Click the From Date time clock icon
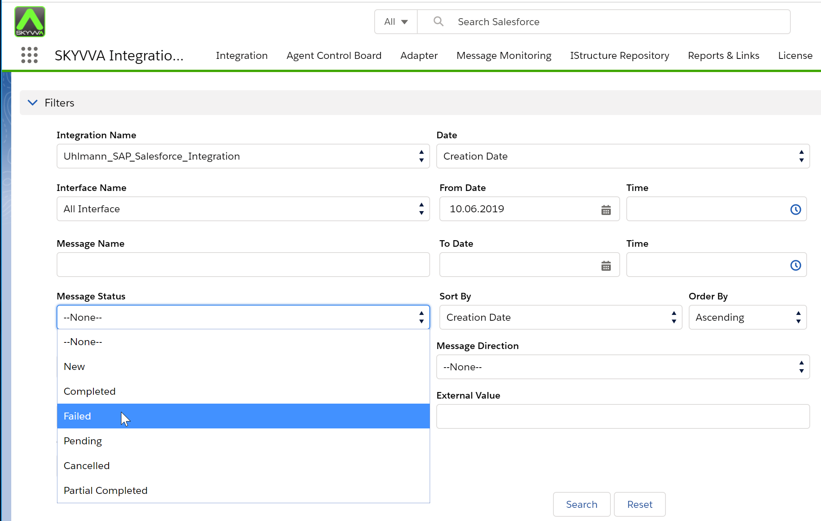 [795, 210]
